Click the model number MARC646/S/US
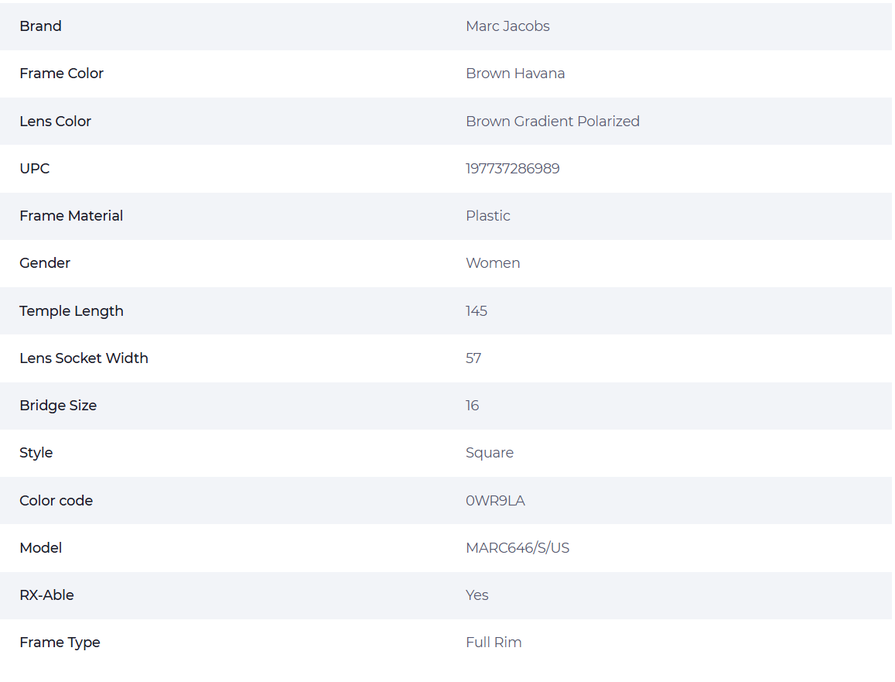 click(x=518, y=548)
